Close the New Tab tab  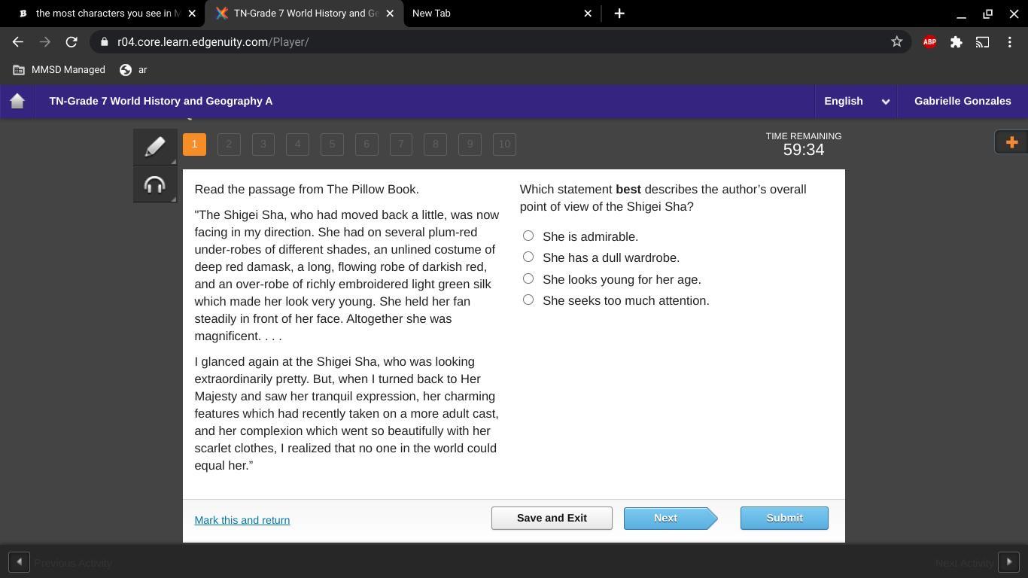[588, 14]
